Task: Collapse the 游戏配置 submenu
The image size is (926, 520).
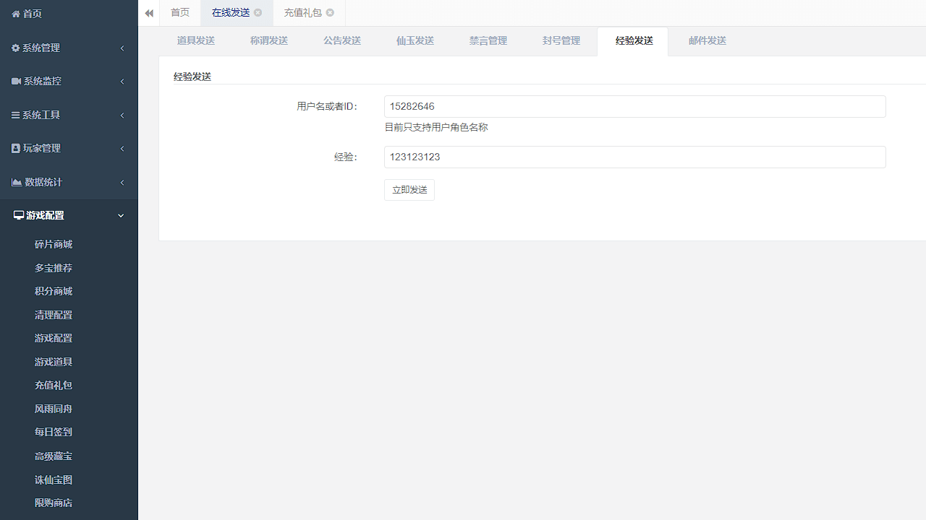Action: point(121,215)
